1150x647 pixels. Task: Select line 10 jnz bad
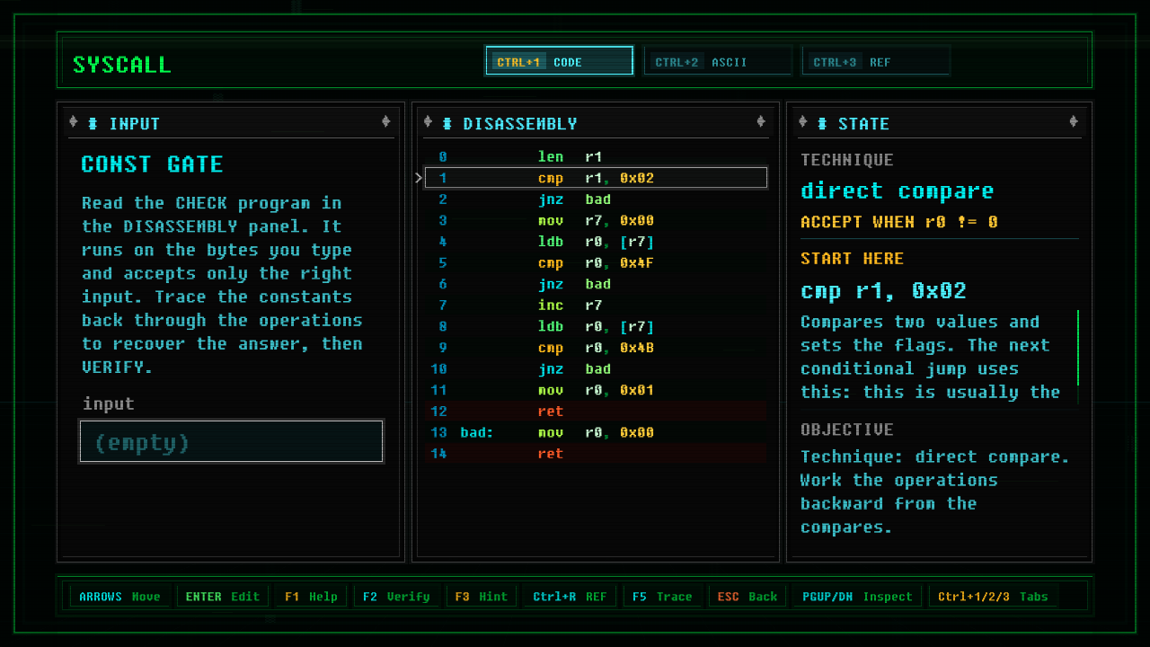coord(596,368)
